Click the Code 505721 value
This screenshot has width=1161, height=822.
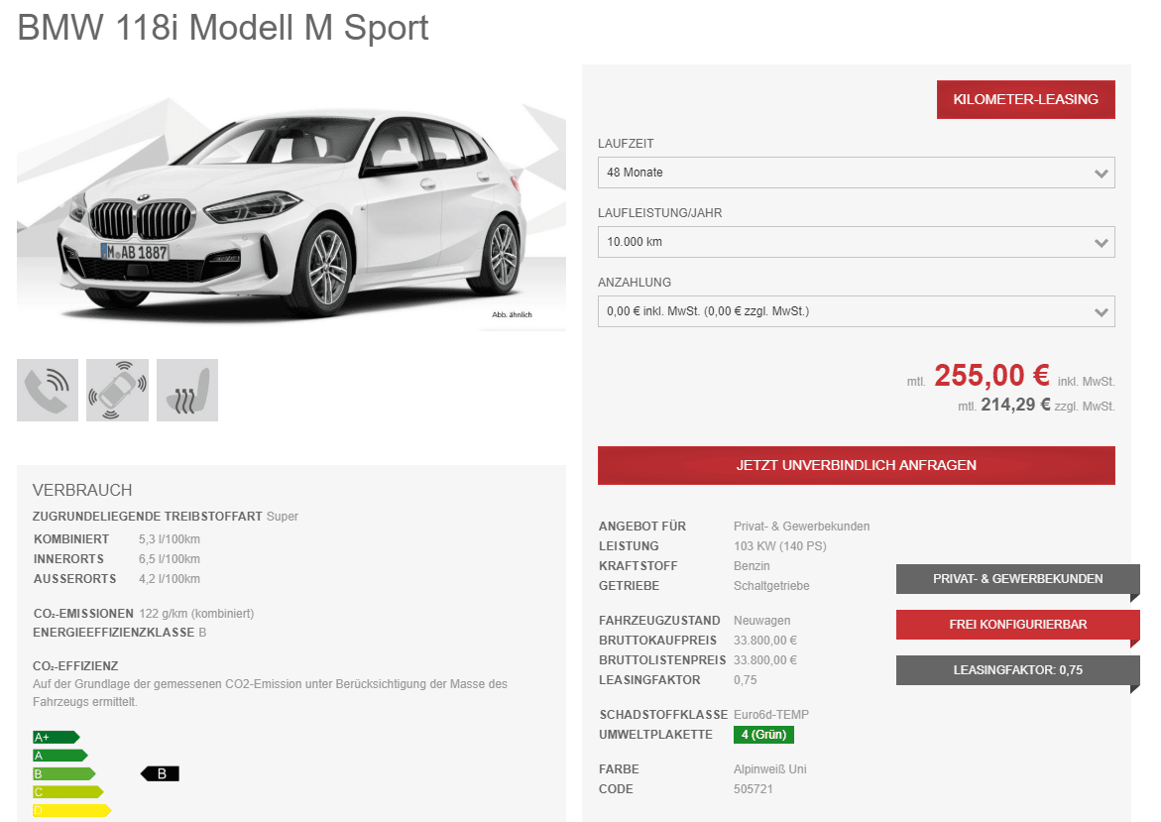(x=754, y=789)
